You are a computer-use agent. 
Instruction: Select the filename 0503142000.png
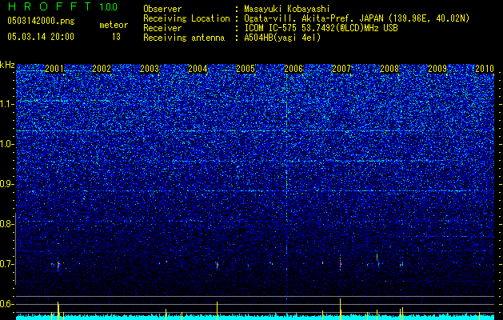41,21
